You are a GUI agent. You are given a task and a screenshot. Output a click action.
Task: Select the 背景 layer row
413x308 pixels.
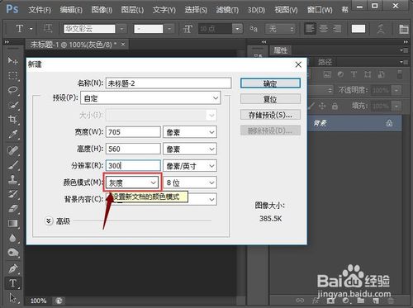(354, 123)
